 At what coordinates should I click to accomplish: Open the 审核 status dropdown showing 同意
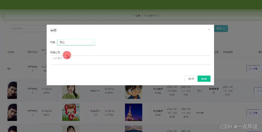coord(76,42)
